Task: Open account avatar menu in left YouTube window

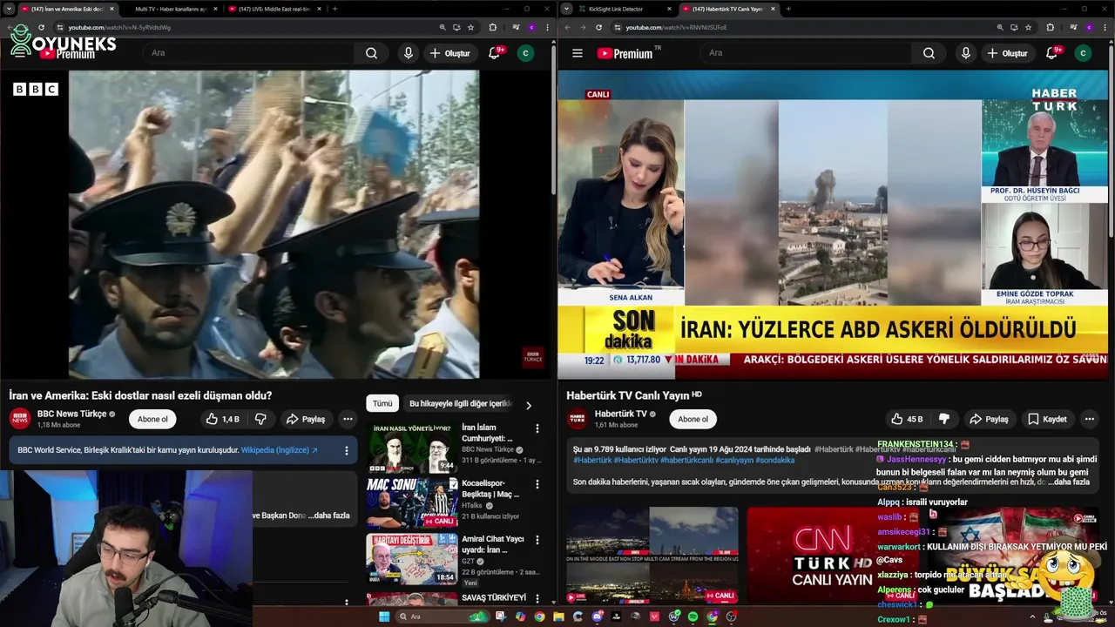Action: pyautogui.click(x=525, y=53)
